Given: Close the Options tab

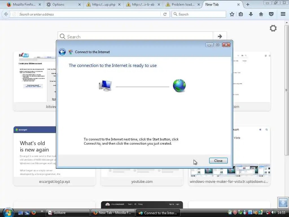Looking at the screenshot, I should [79, 5].
